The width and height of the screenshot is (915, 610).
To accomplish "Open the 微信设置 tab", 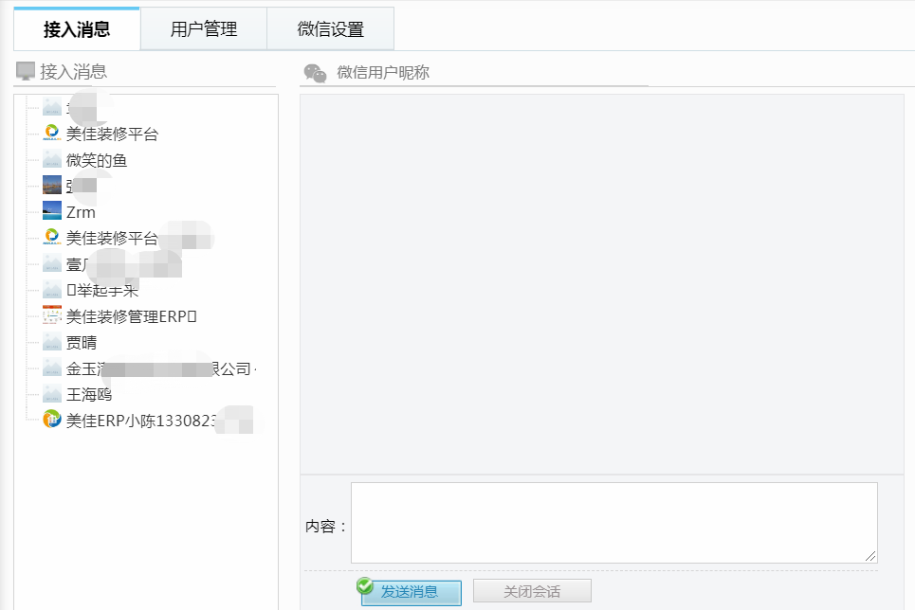I will 330,28.
